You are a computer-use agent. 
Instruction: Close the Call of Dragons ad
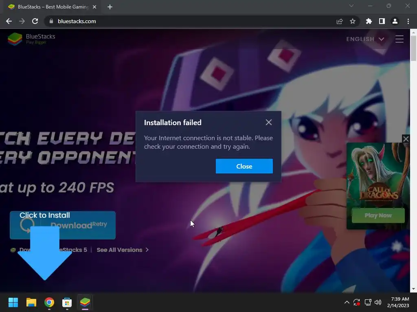[406, 139]
